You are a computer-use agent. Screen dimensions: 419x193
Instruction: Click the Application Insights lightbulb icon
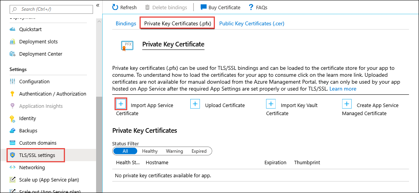(12, 106)
